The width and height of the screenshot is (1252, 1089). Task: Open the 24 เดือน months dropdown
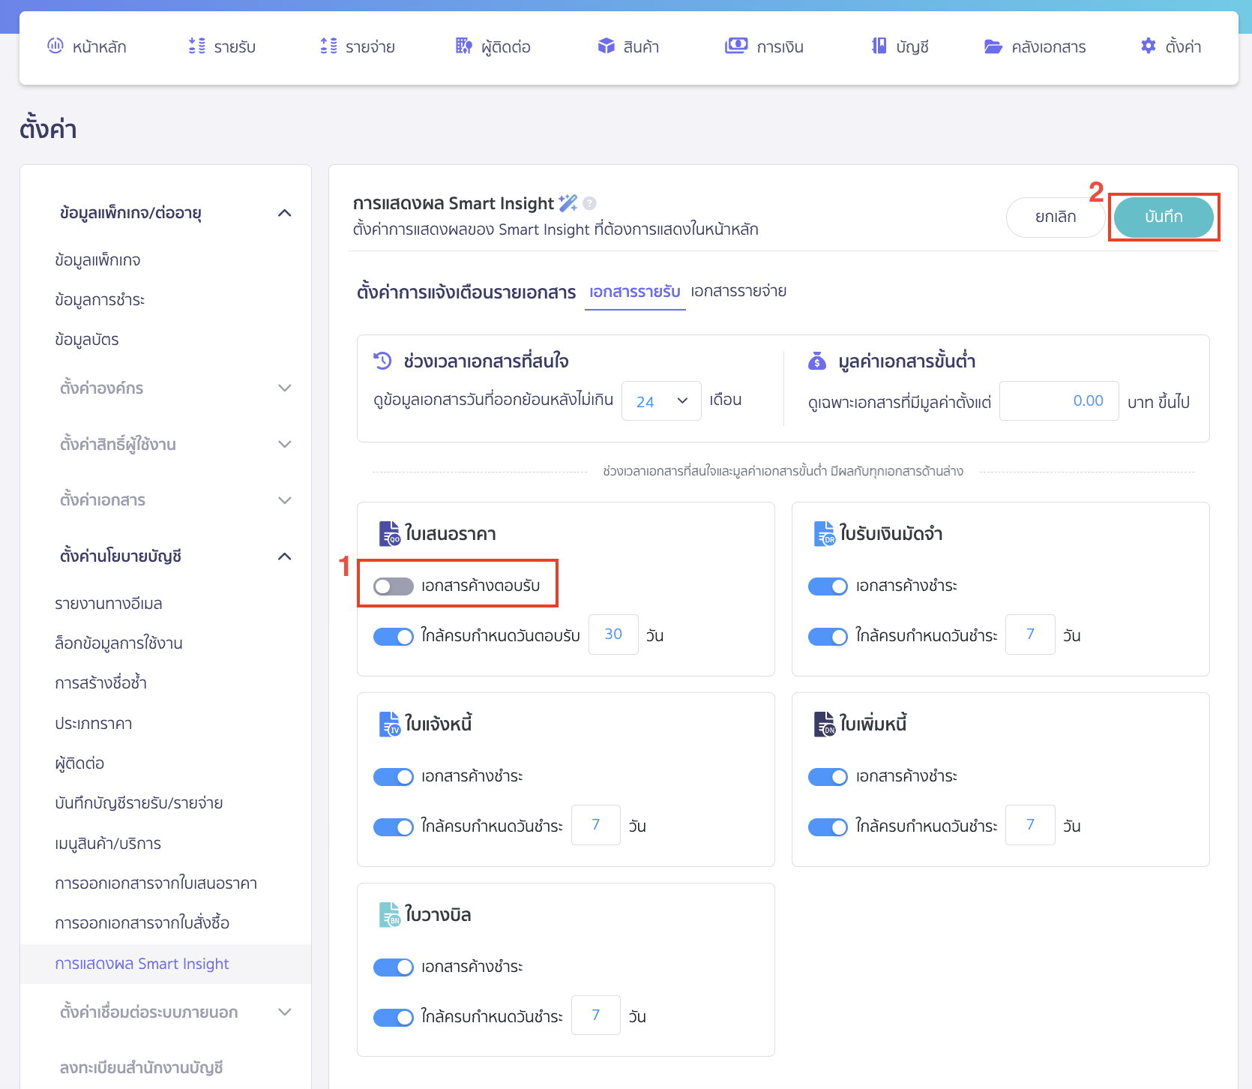coord(660,400)
